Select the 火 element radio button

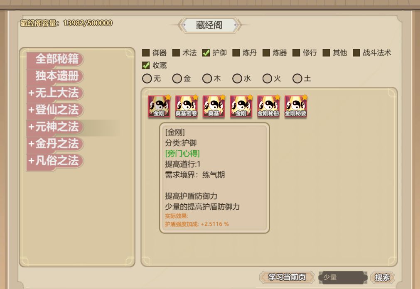(267, 78)
